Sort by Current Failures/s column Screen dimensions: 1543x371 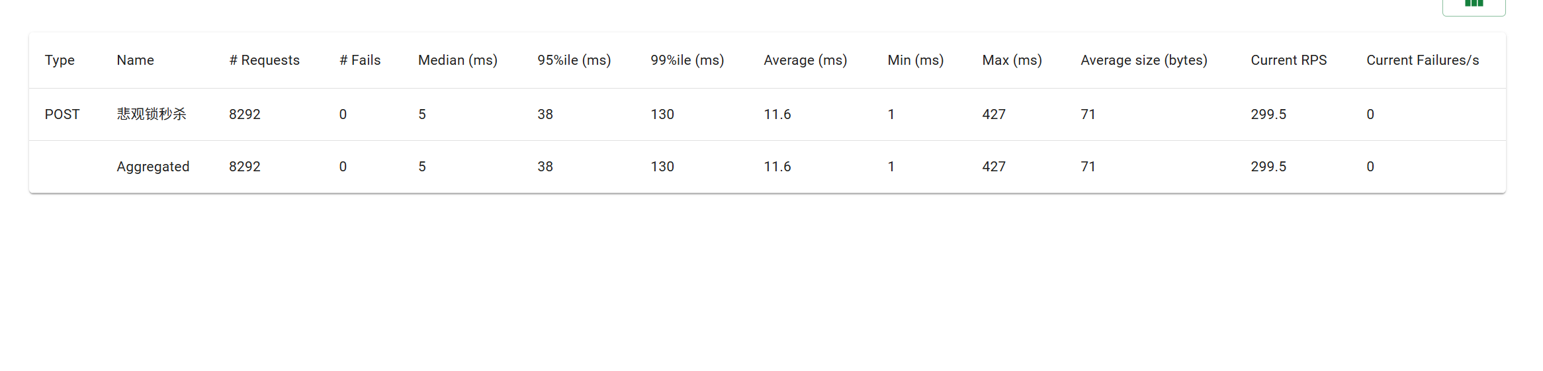(x=1423, y=60)
